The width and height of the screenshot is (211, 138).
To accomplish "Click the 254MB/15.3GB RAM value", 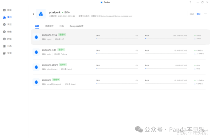I will pos(180,65).
